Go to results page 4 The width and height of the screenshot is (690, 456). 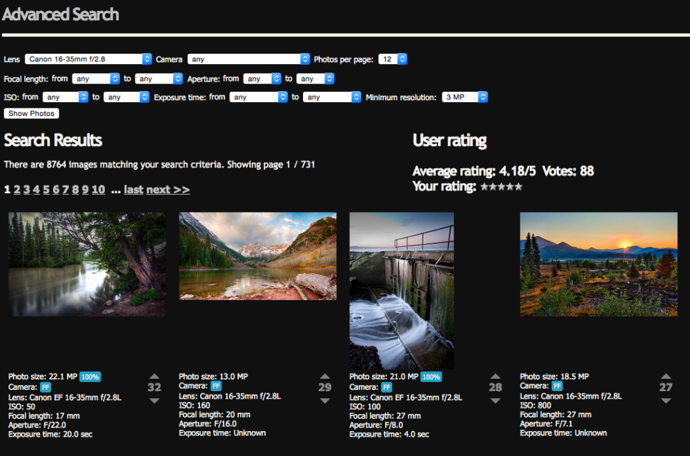pyautogui.click(x=36, y=190)
